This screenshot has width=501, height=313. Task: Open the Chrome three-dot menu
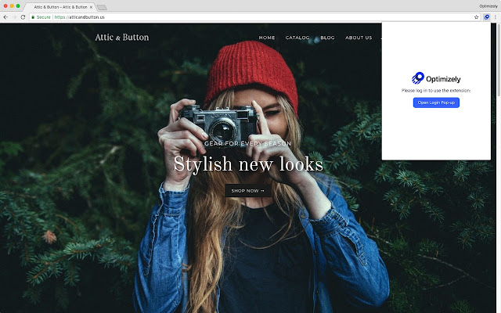click(x=496, y=17)
